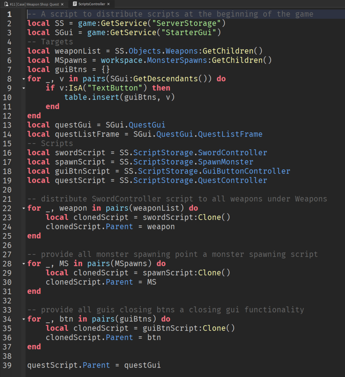
Task: Click the SwordController reference on line 16
Action: [x=232, y=153]
